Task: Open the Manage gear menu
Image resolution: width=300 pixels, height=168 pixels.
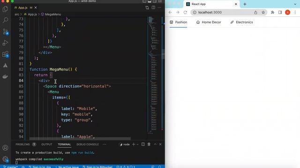Action: point(5,159)
